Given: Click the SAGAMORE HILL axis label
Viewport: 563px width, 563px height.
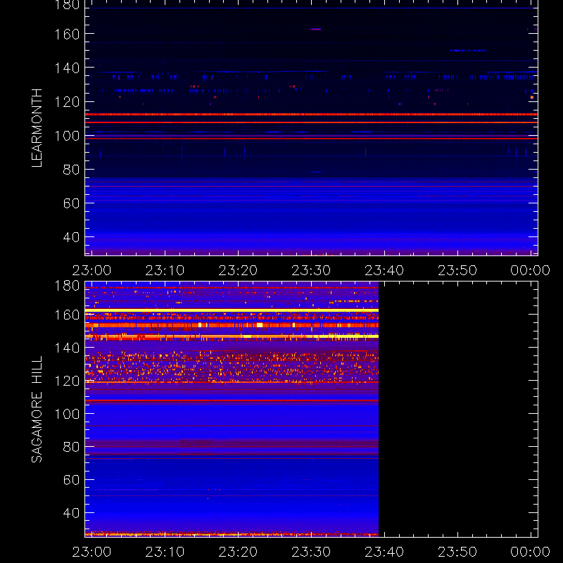Looking at the screenshot, I should [37, 410].
